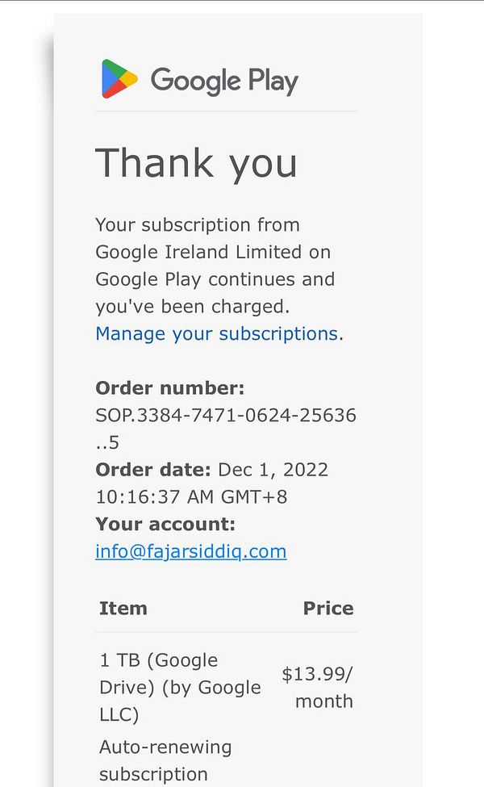Click the Order date label
This screenshot has height=787, width=484.
coord(153,470)
